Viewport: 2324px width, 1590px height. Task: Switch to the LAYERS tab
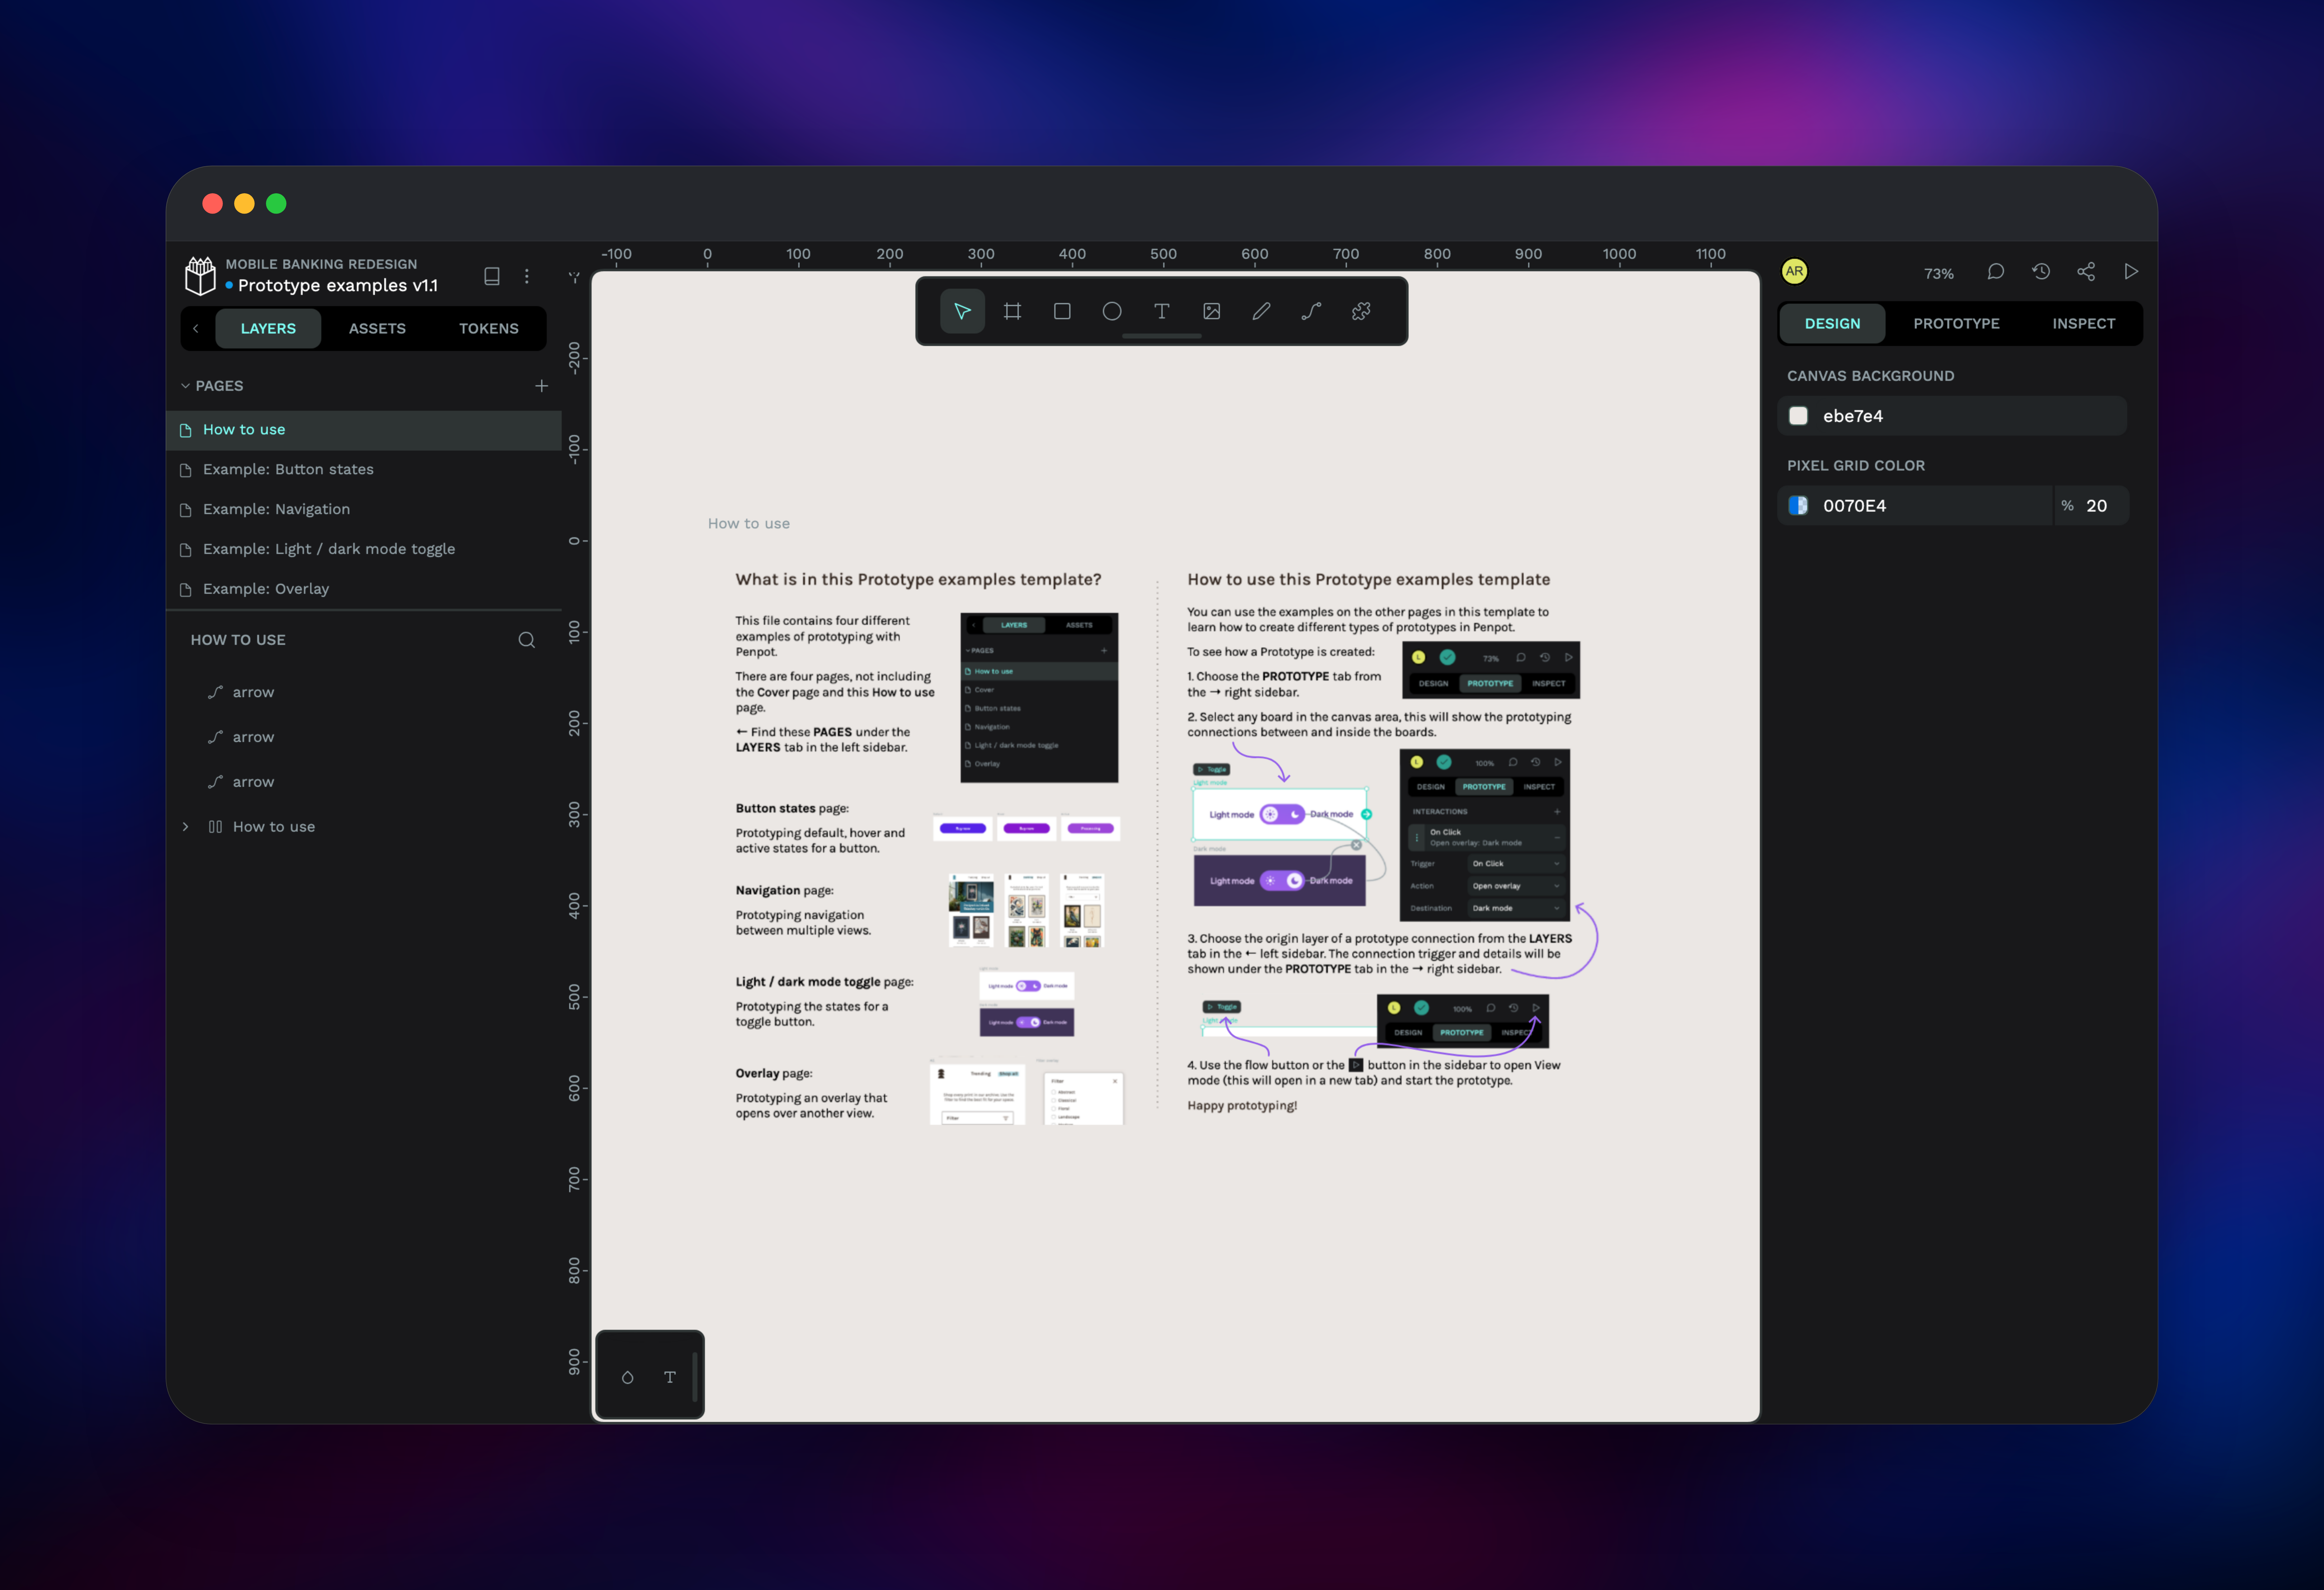(x=268, y=328)
